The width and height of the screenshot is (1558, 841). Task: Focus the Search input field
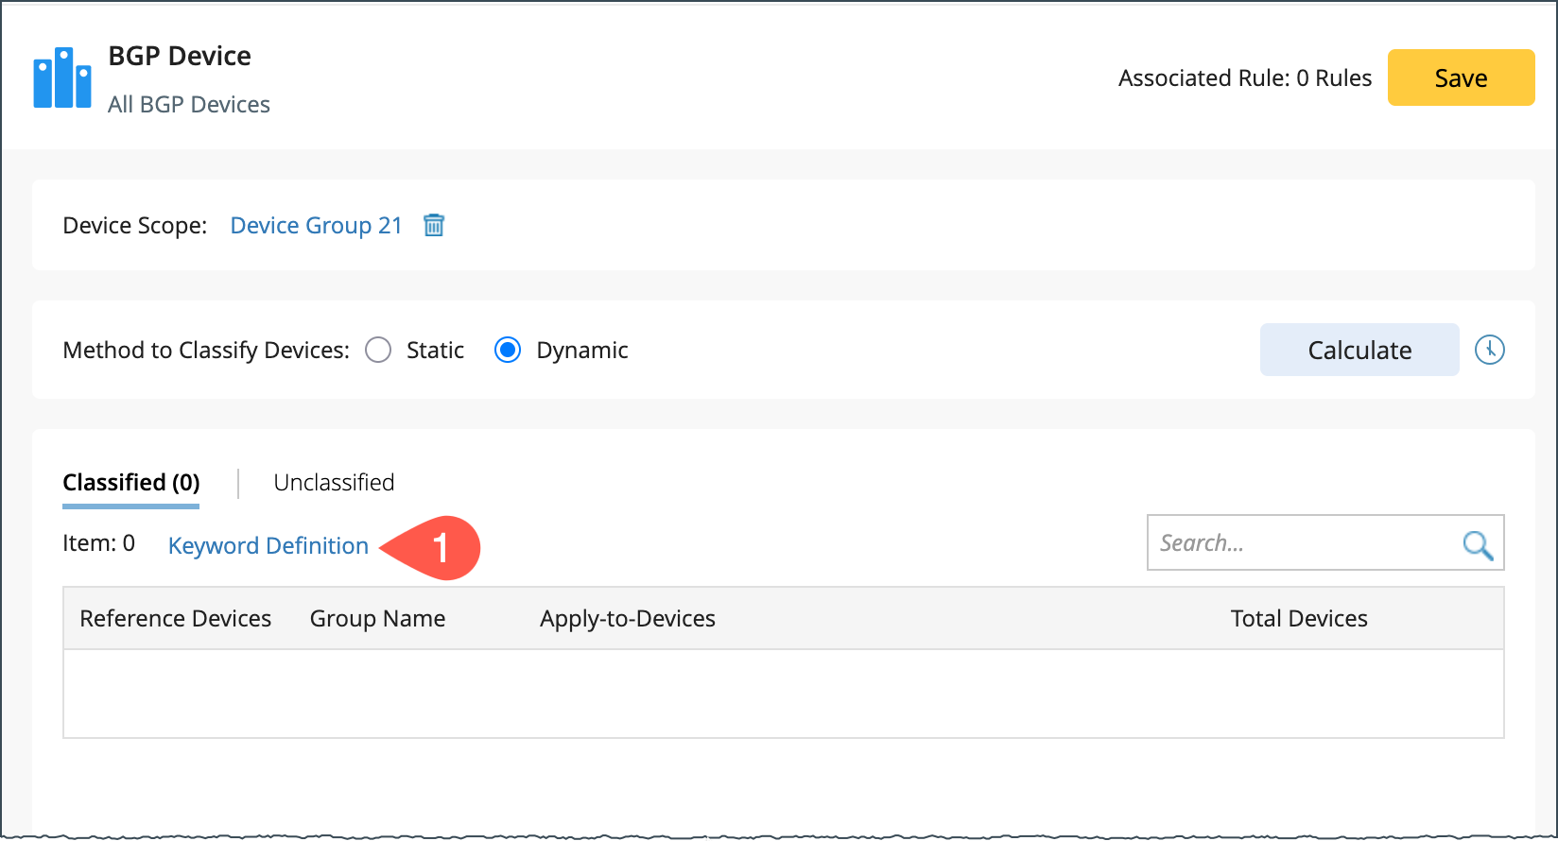[x=1305, y=543]
